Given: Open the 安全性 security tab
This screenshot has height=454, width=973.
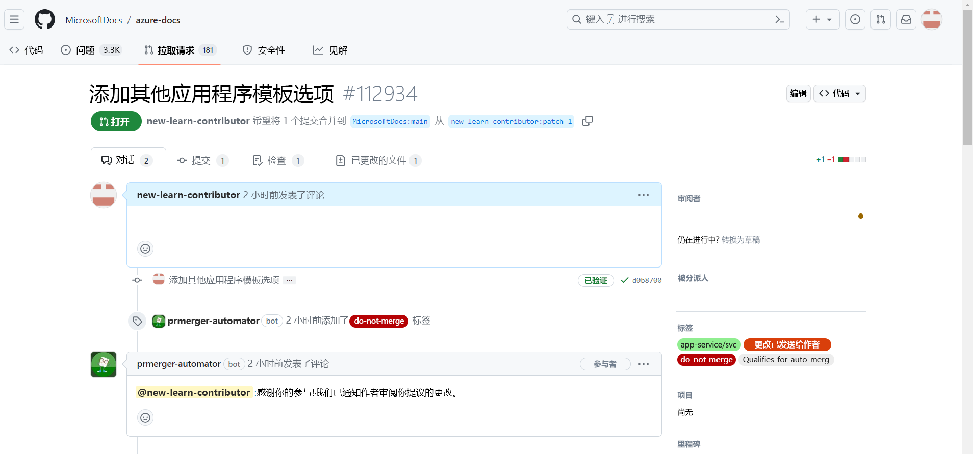Looking at the screenshot, I should tap(264, 50).
